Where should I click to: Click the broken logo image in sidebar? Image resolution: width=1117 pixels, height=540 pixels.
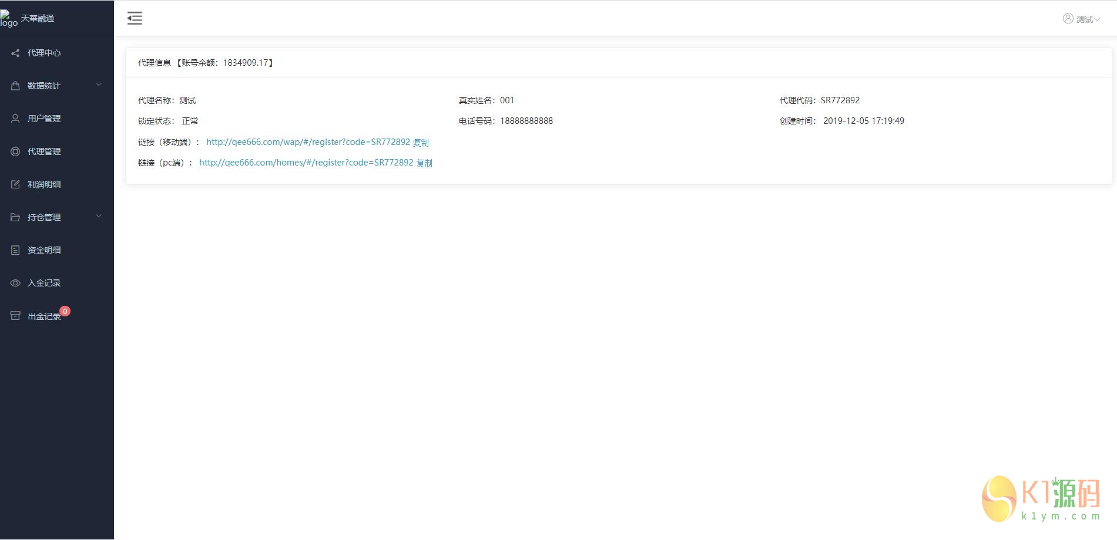tap(9, 19)
